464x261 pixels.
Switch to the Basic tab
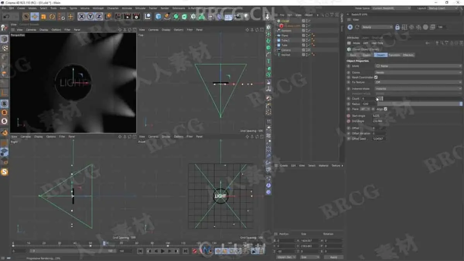[353, 55]
